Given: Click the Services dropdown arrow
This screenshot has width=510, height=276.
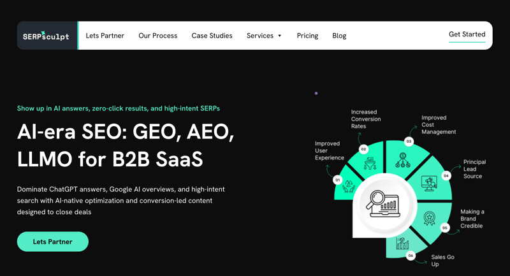Looking at the screenshot, I should click(279, 36).
